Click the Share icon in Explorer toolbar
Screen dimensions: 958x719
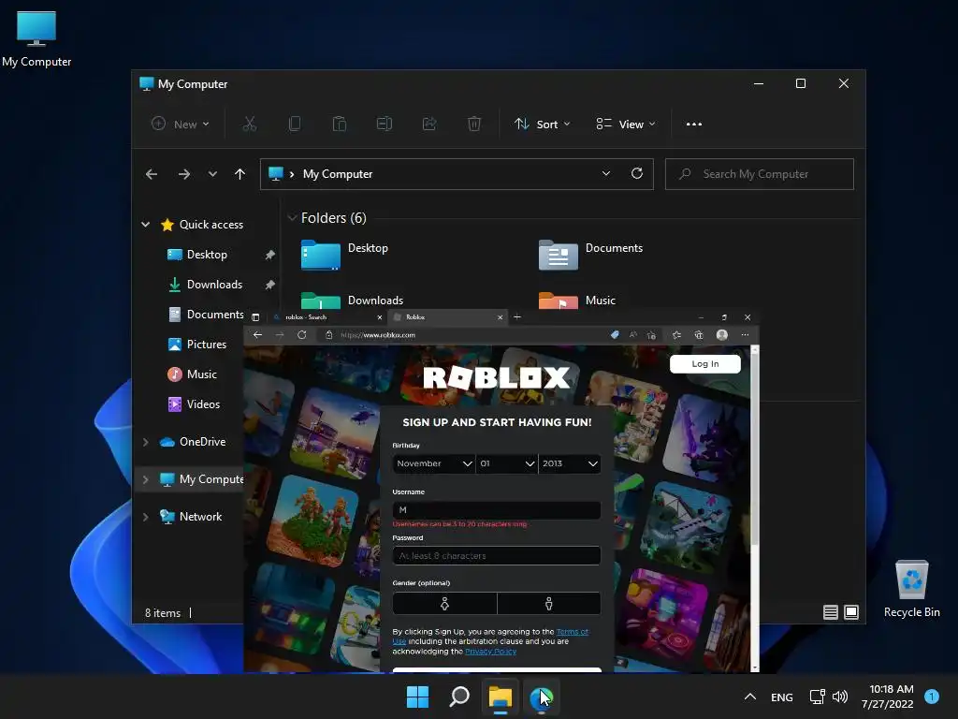point(429,125)
